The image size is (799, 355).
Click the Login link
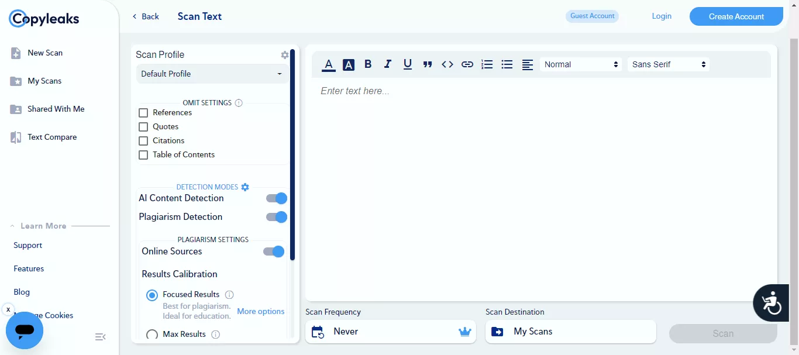pos(662,16)
